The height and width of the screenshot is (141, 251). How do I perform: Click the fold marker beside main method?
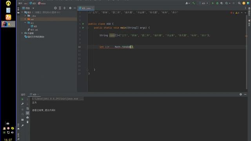(87, 28)
